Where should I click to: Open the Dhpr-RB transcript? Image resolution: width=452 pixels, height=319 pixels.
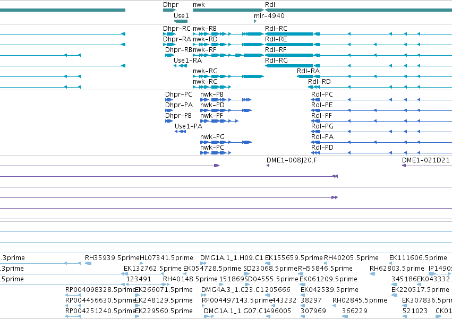[x=169, y=55]
